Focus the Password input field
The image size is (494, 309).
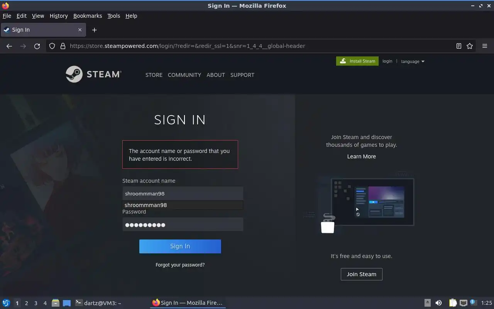pos(183,224)
